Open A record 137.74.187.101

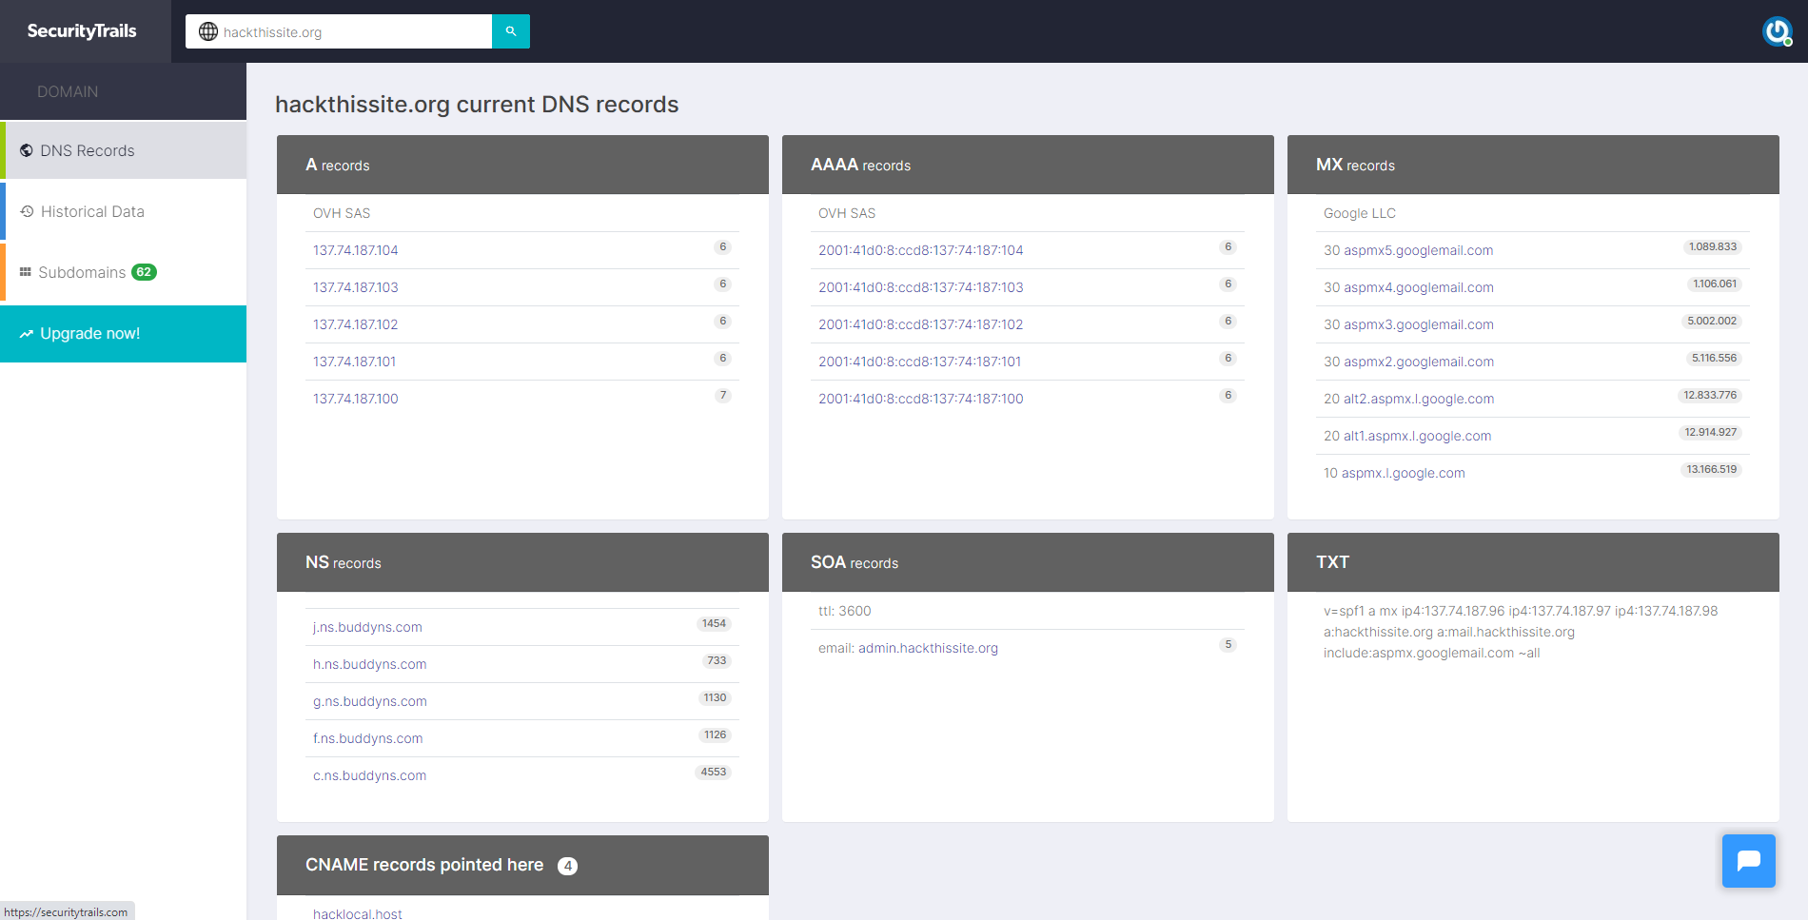point(355,362)
